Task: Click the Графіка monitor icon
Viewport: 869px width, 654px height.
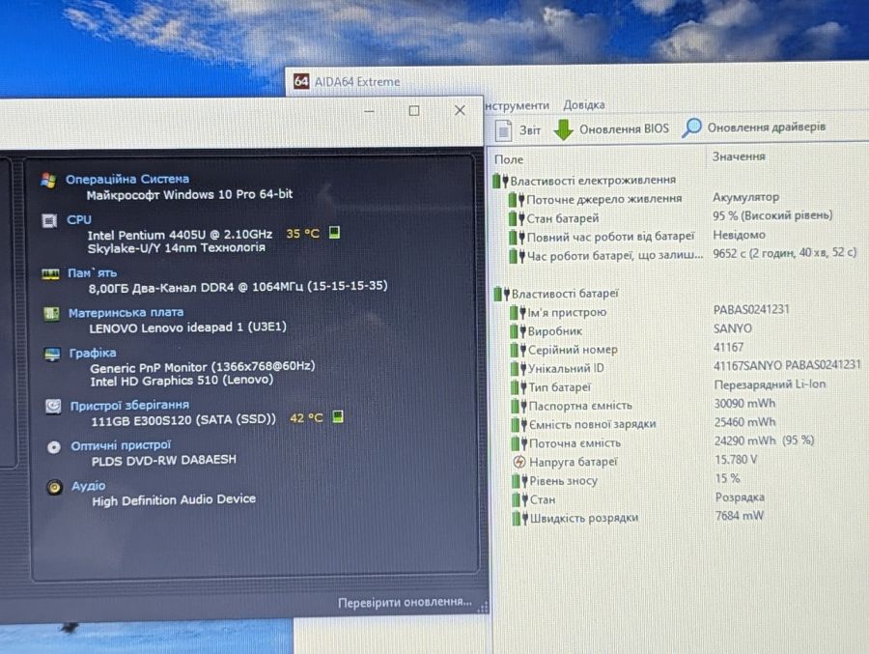Action: click(x=52, y=355)
